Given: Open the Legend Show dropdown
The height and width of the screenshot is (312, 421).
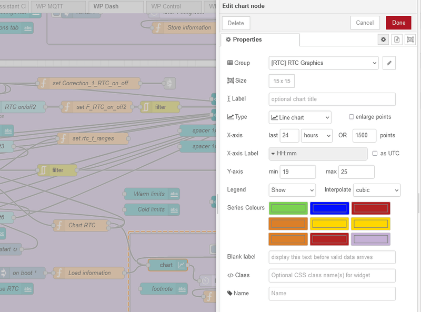Looking at the screenshot, I should pos(292,189).
